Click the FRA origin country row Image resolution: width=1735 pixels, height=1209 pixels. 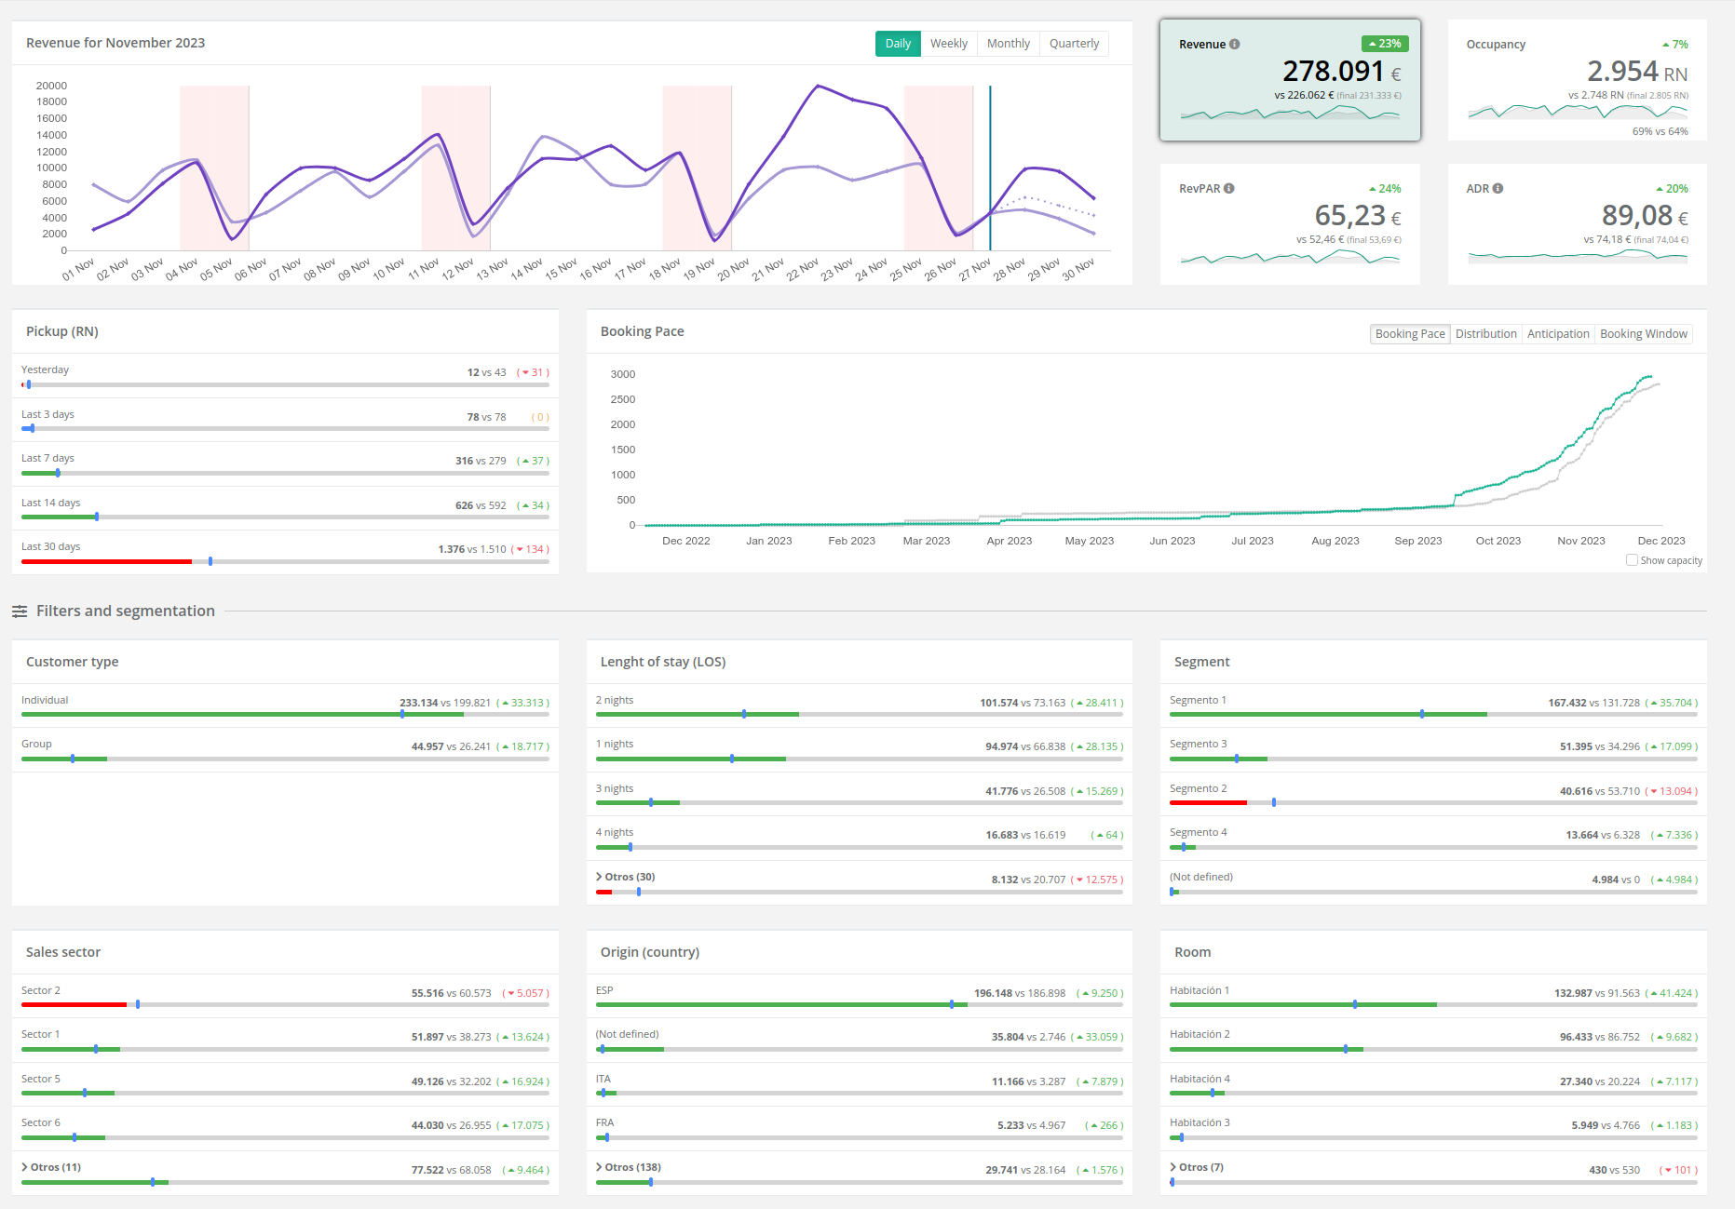point(860,1129)
